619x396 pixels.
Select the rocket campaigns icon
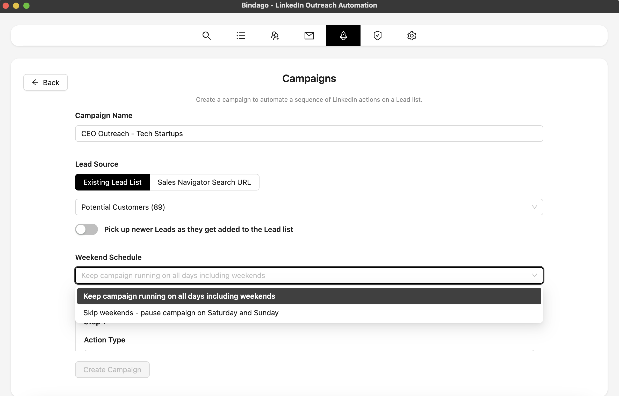pyautogui.click(x=343, y=36)
